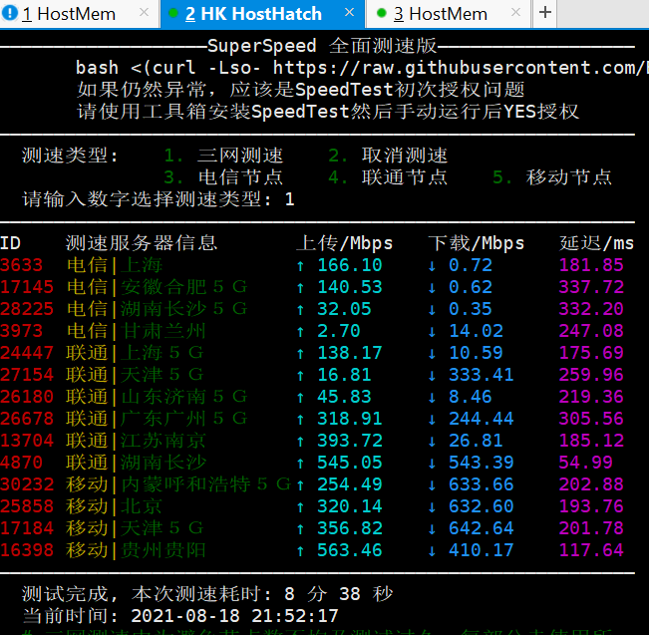Click 湖南长沙 5G in the 电信 row

184,309
